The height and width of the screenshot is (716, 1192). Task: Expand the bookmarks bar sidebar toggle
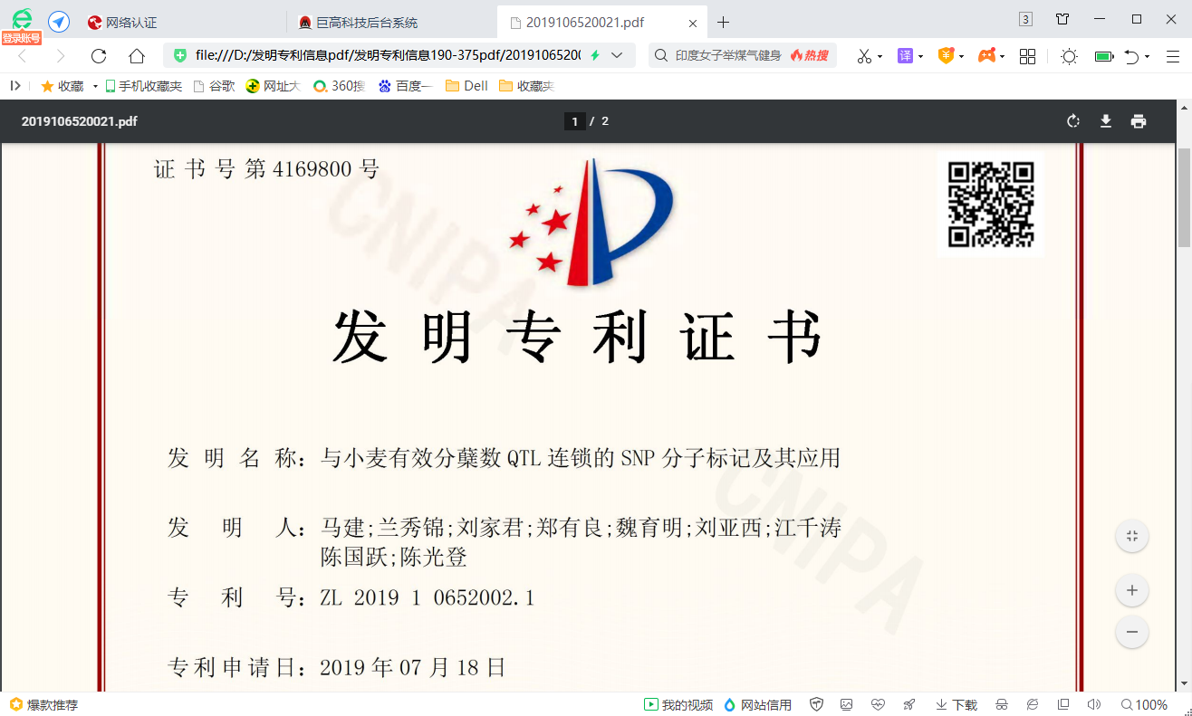point(14,86)
